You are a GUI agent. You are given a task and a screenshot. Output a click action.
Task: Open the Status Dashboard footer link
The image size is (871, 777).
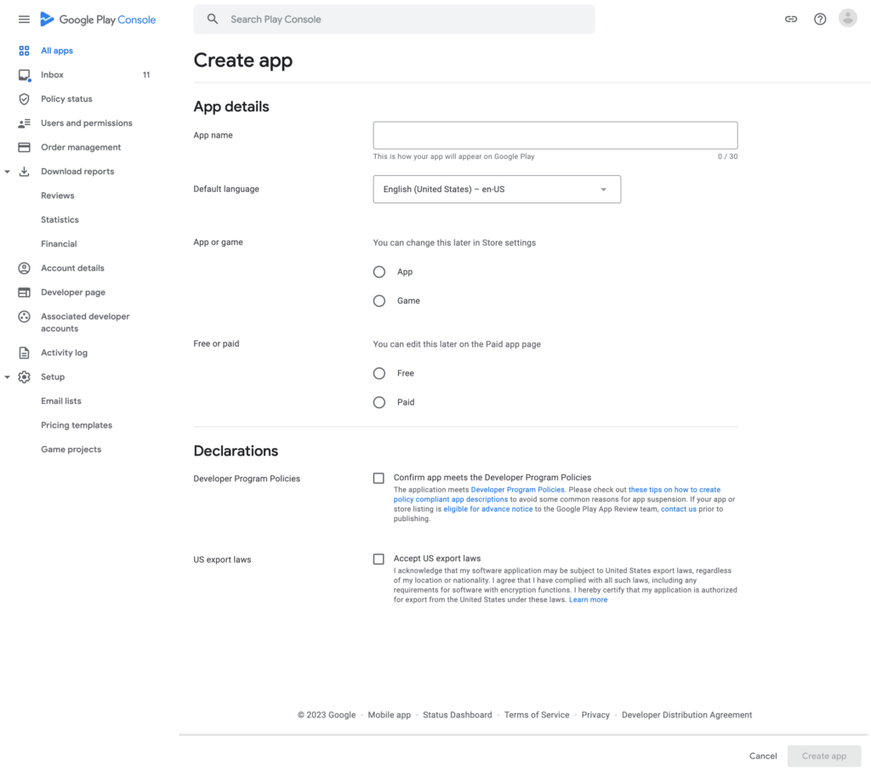457,715
